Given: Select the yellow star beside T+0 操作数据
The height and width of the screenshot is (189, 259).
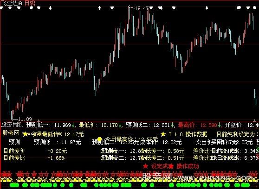Looking at the screenshot, I should [x=163, y=134].
